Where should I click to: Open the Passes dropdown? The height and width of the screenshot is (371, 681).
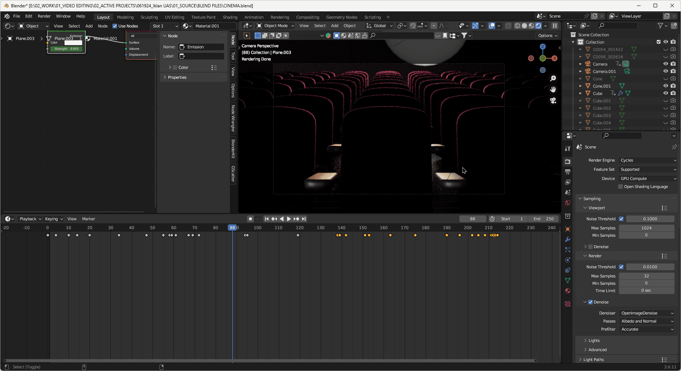(x=647, y=321)
